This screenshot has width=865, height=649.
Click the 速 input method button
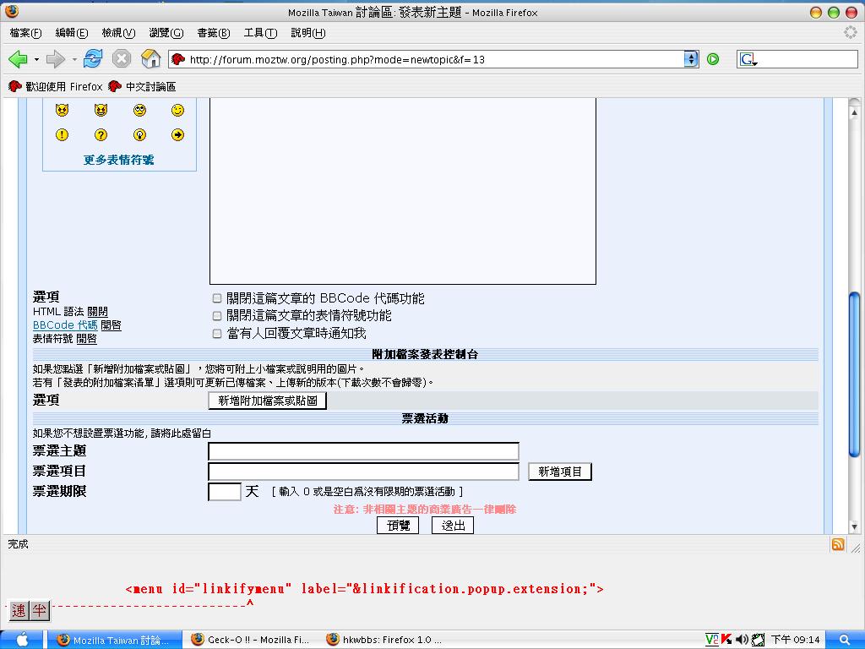pyautogui.click(x=19, y=610)
